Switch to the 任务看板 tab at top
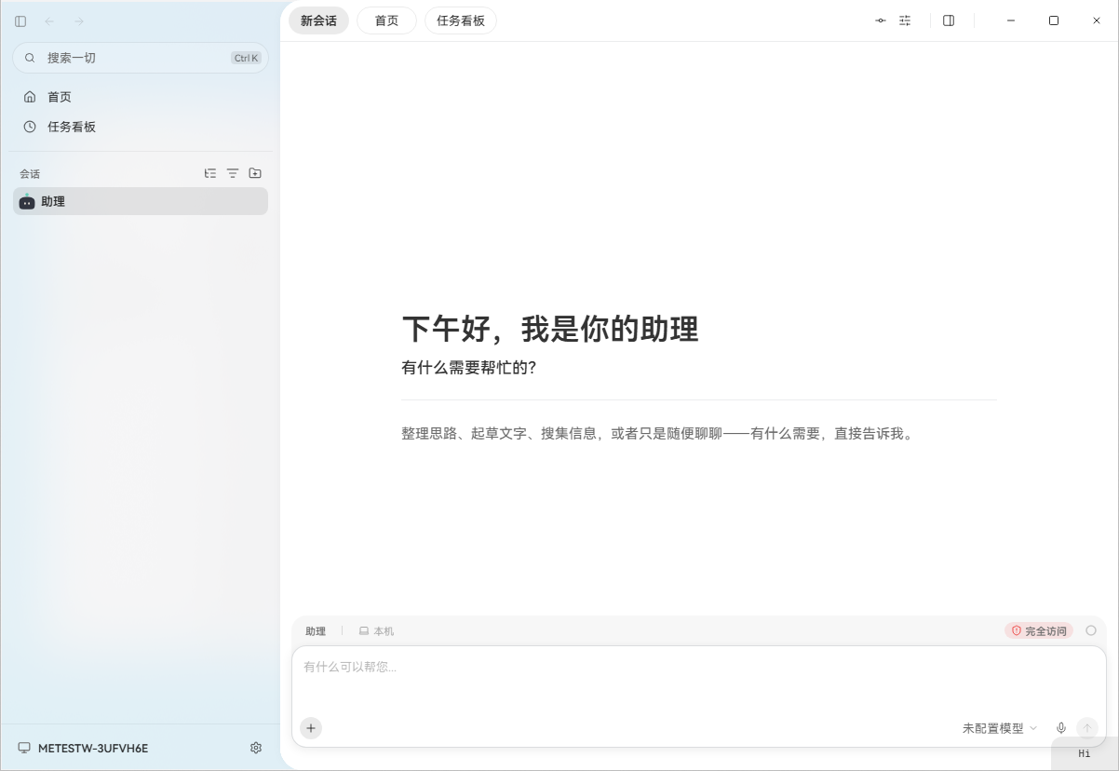This screenshot has height=771, width=1119. 461,20
